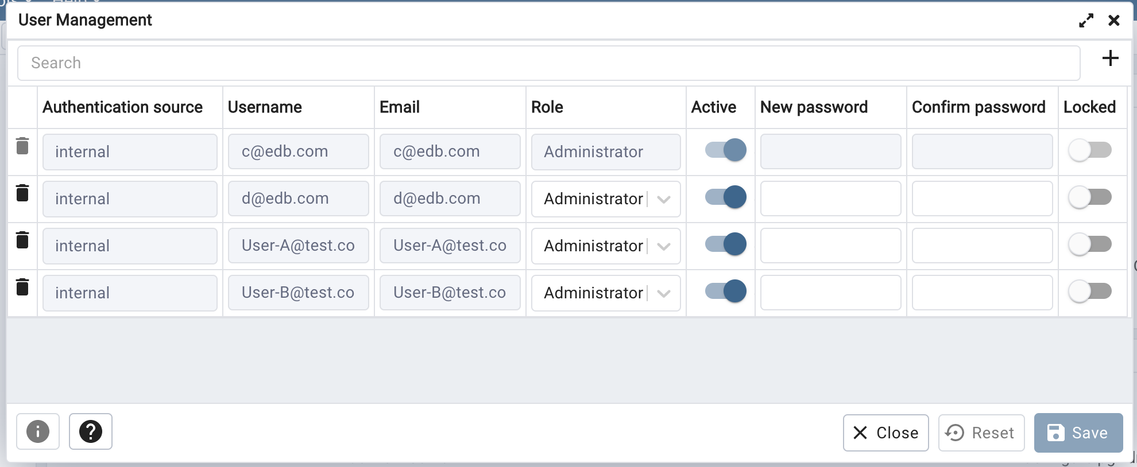The image size is (1137, 467).
Task: Click trash icon for User-A@test.co
Action: [x=22, y=240]
